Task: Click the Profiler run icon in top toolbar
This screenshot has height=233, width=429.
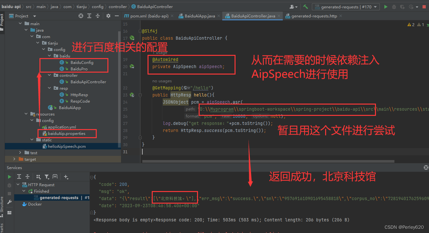Action: click(x=412, y=7)
